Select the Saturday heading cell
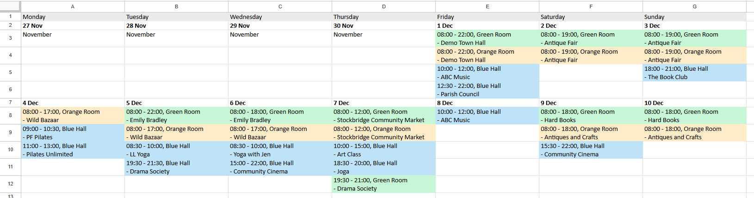The width and height of the screenshot is (754, 198). pos(591,17)
